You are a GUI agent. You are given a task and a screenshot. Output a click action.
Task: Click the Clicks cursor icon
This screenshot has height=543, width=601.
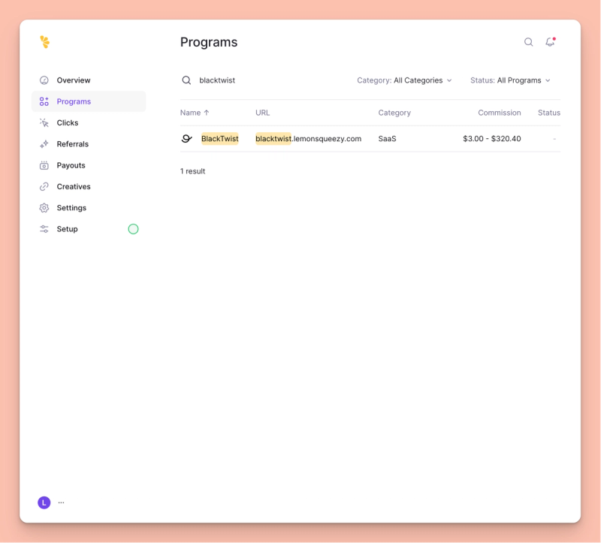(44, 122)
